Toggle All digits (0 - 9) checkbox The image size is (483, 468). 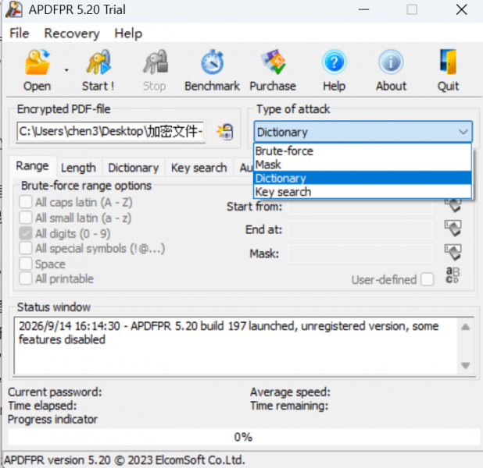click(x=26, y=233)
